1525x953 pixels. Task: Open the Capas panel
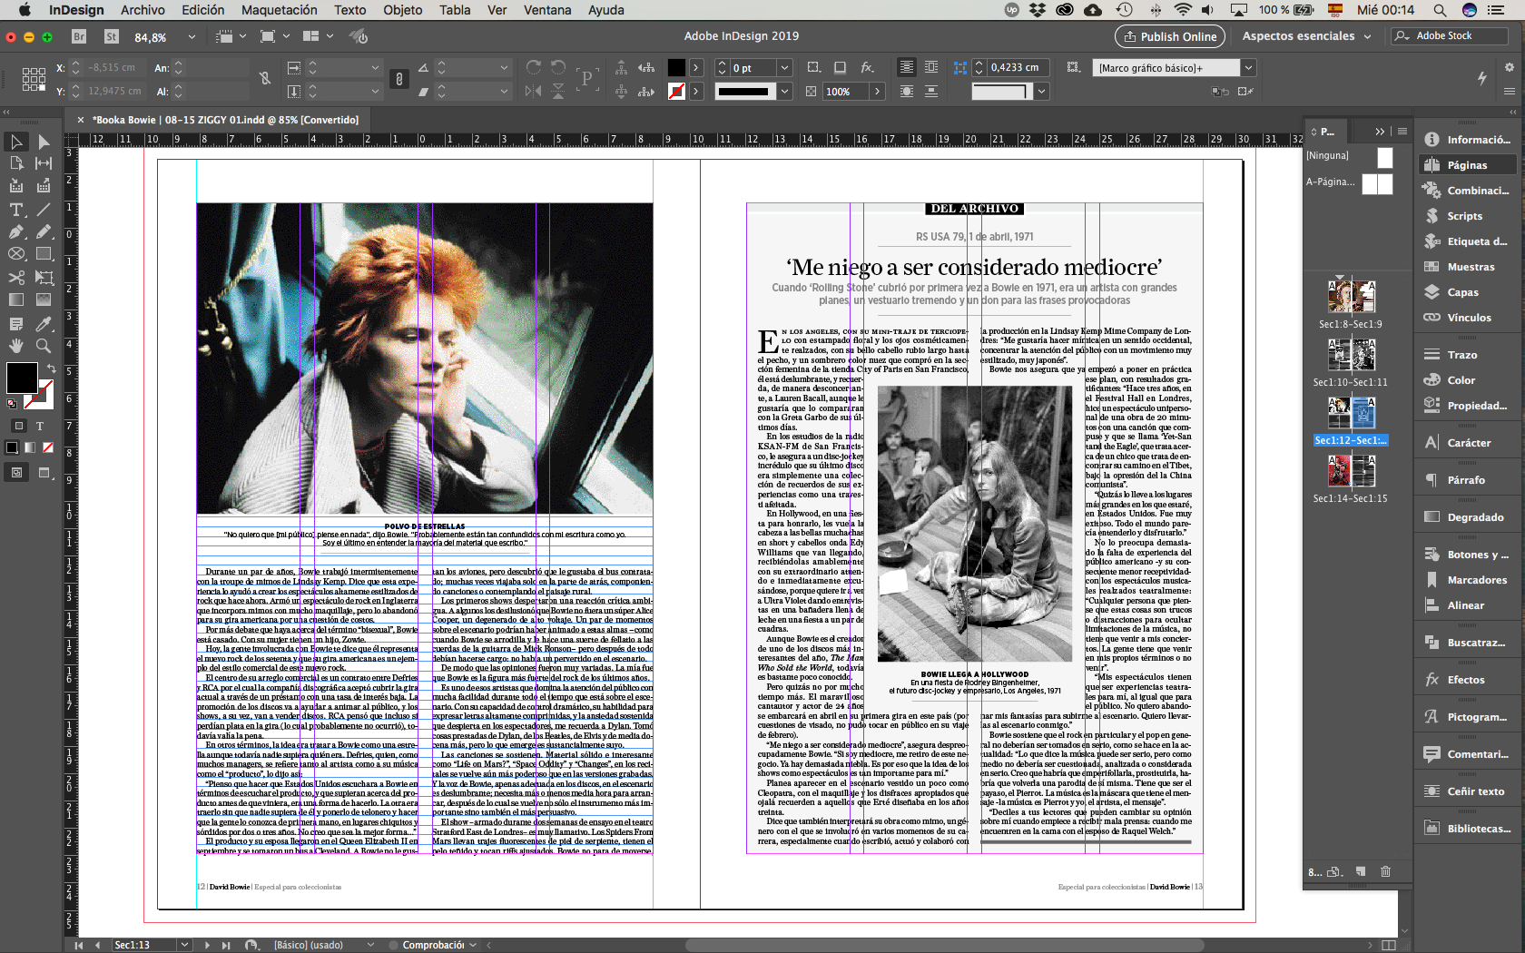[x=1463, y=292]
